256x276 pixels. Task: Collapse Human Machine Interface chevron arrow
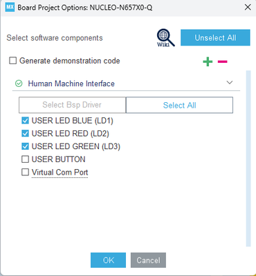[x=230, y=83]
